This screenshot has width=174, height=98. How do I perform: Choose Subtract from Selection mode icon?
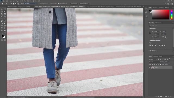(x=16, y=4)
